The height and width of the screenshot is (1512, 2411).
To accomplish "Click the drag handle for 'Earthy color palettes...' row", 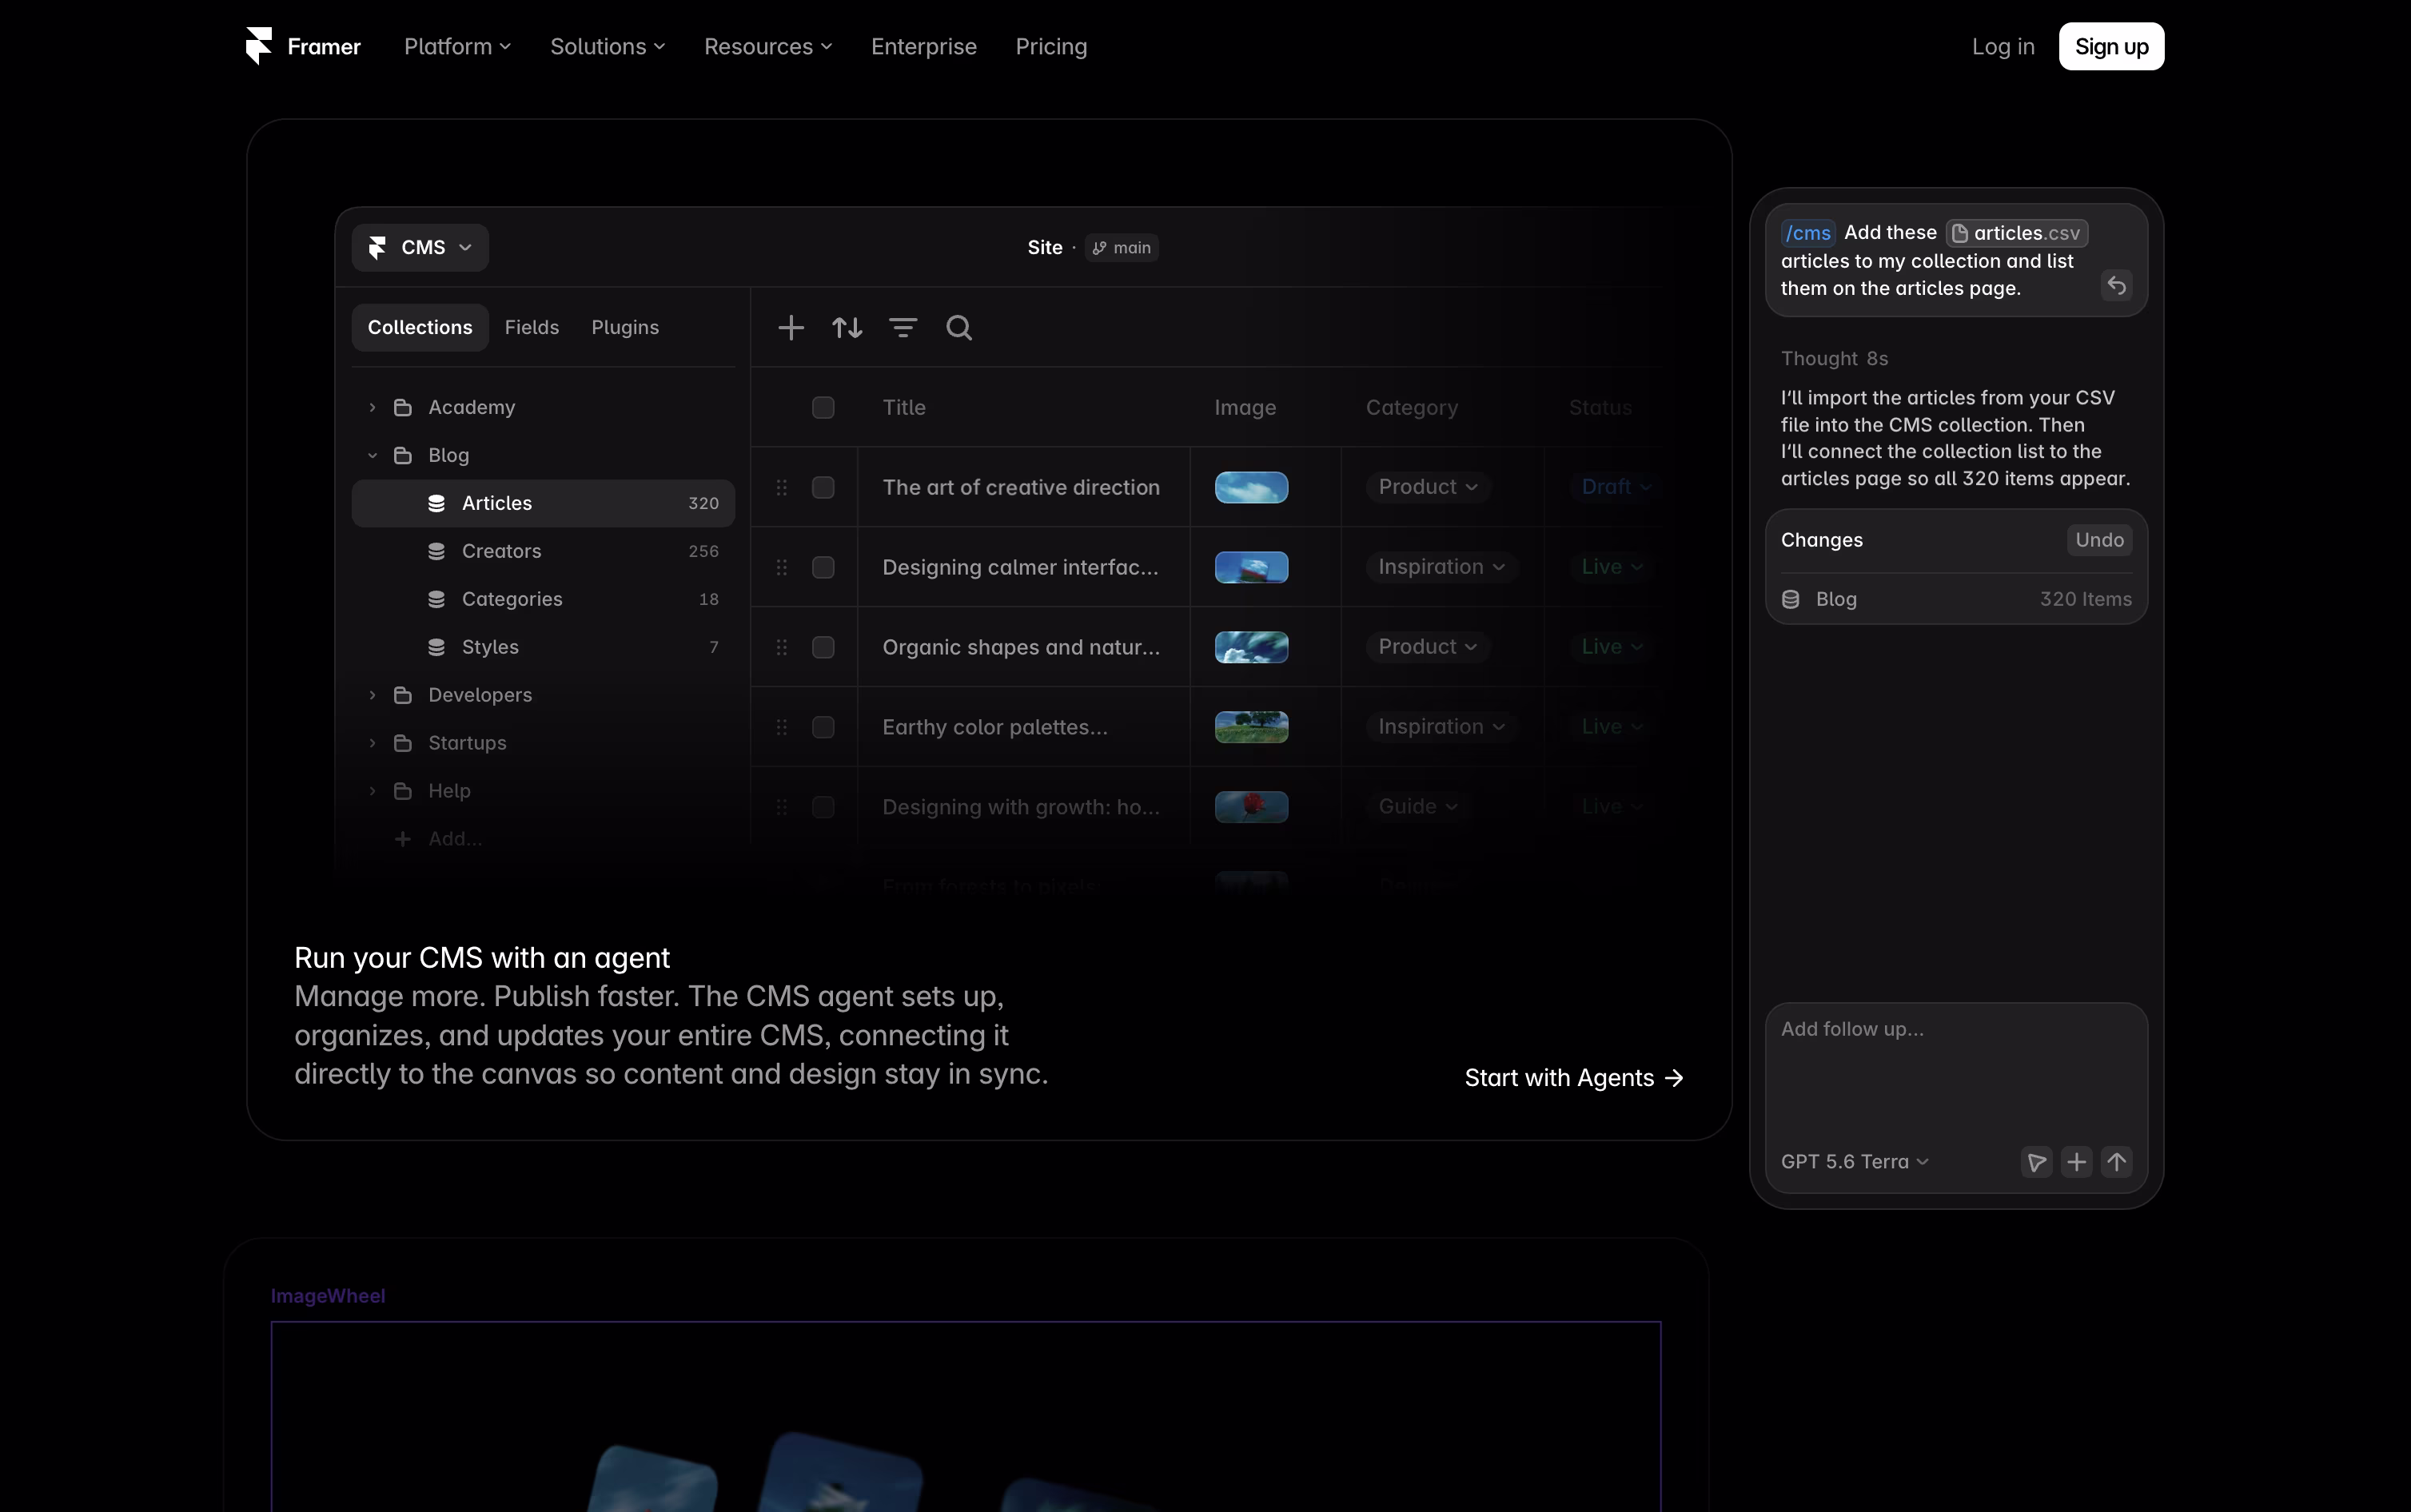I will [782, 727].
